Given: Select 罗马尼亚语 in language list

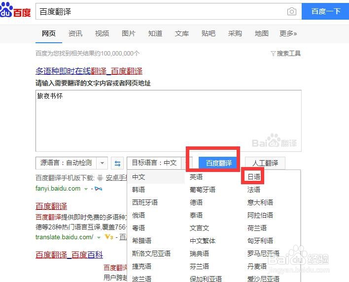Looking at the screenshot, I should point(263,254).
